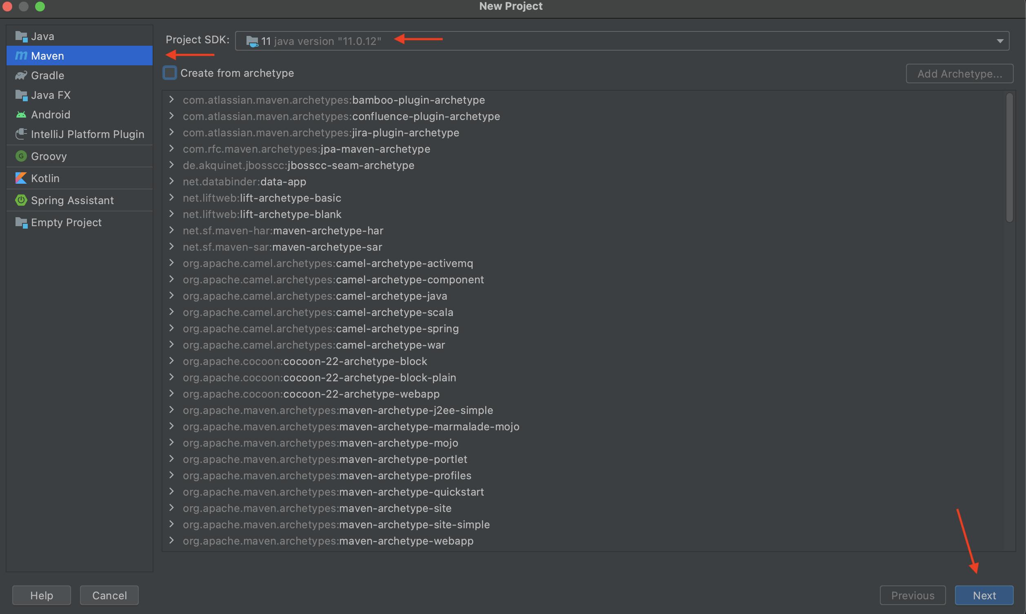1026x614 pixels.
Task: Expand the cocoon-22-archetype-webapp node
Action: tap(171, 394)
